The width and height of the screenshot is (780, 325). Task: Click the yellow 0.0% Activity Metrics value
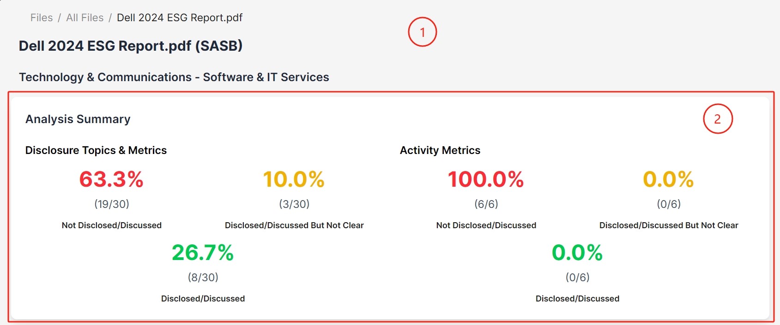point(668,179)
